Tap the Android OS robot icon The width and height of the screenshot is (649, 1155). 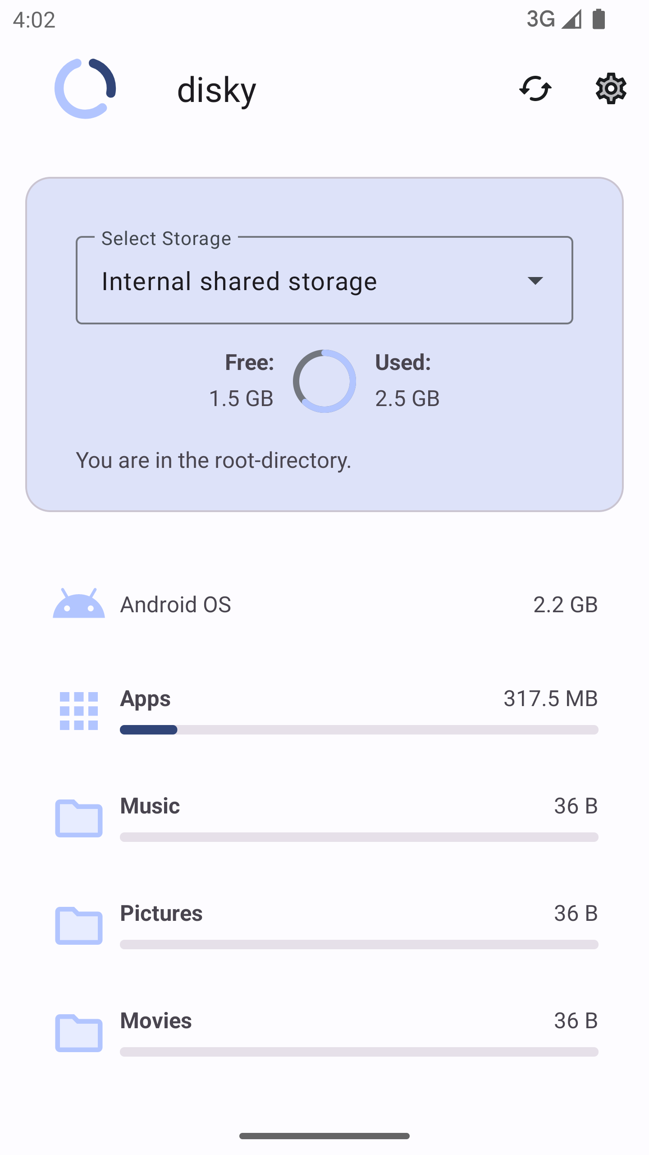[79, 604]
